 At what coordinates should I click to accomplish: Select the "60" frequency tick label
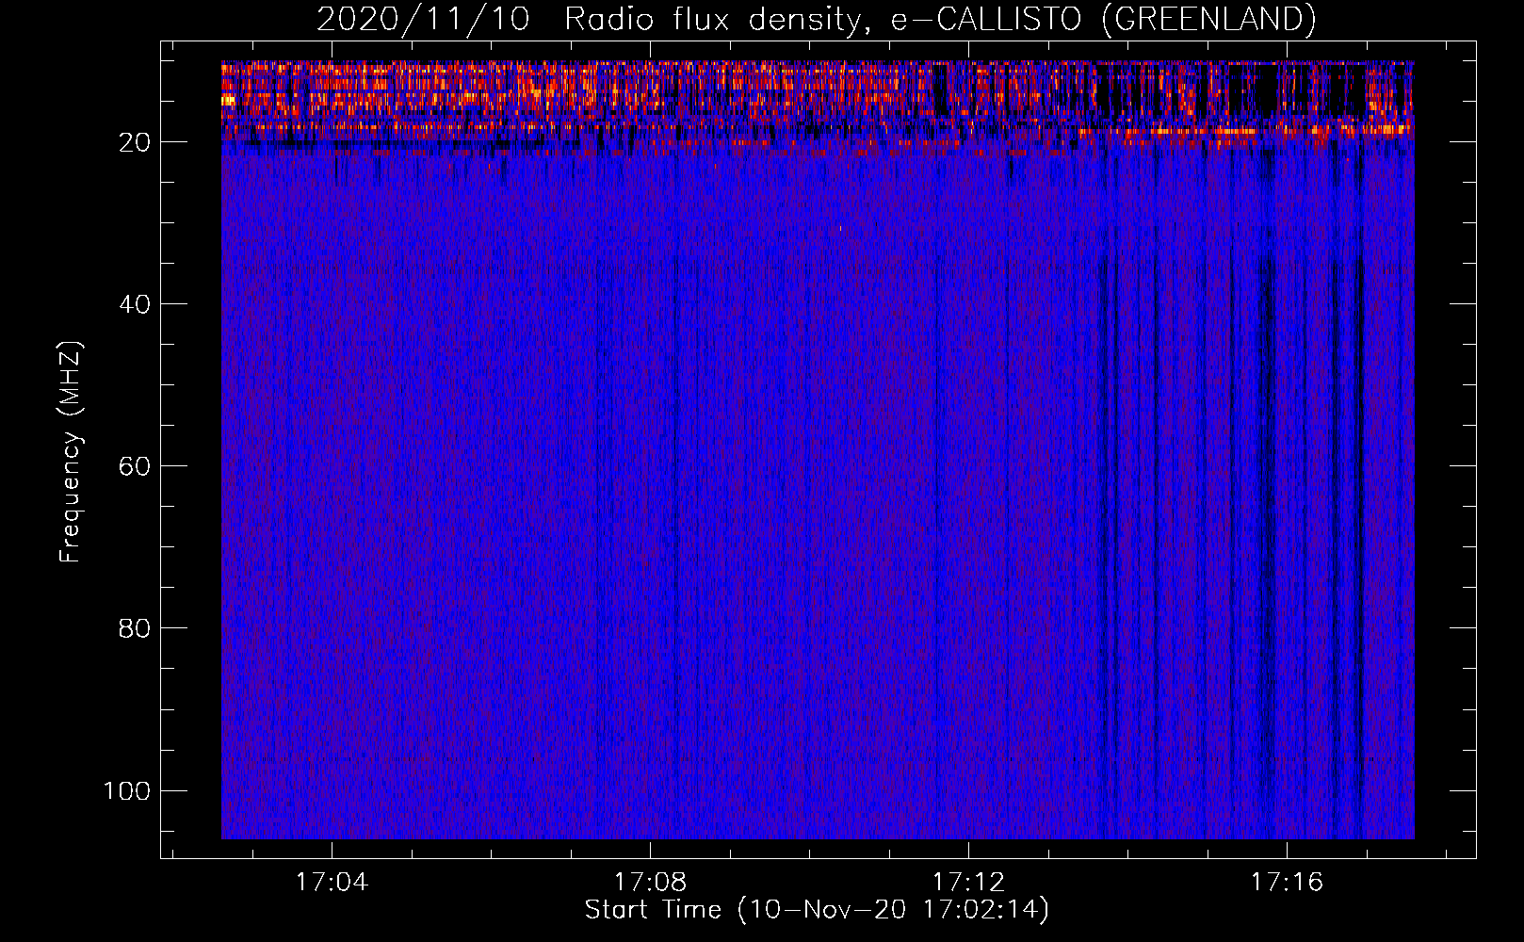pos(135,466)
